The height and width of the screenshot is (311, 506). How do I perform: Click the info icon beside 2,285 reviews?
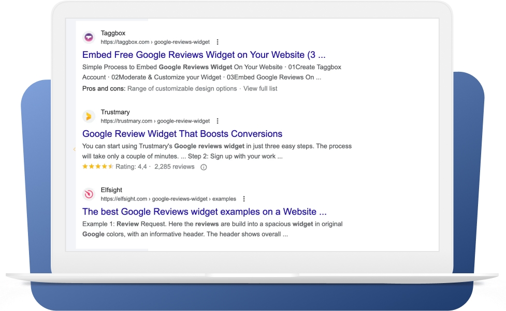pyautogui.click(x=204, y=167)
